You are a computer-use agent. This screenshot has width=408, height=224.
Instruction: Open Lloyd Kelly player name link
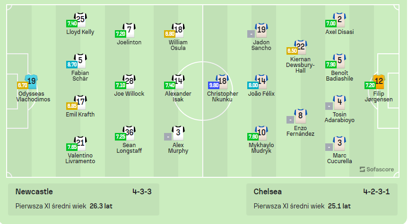coord(80,32)
